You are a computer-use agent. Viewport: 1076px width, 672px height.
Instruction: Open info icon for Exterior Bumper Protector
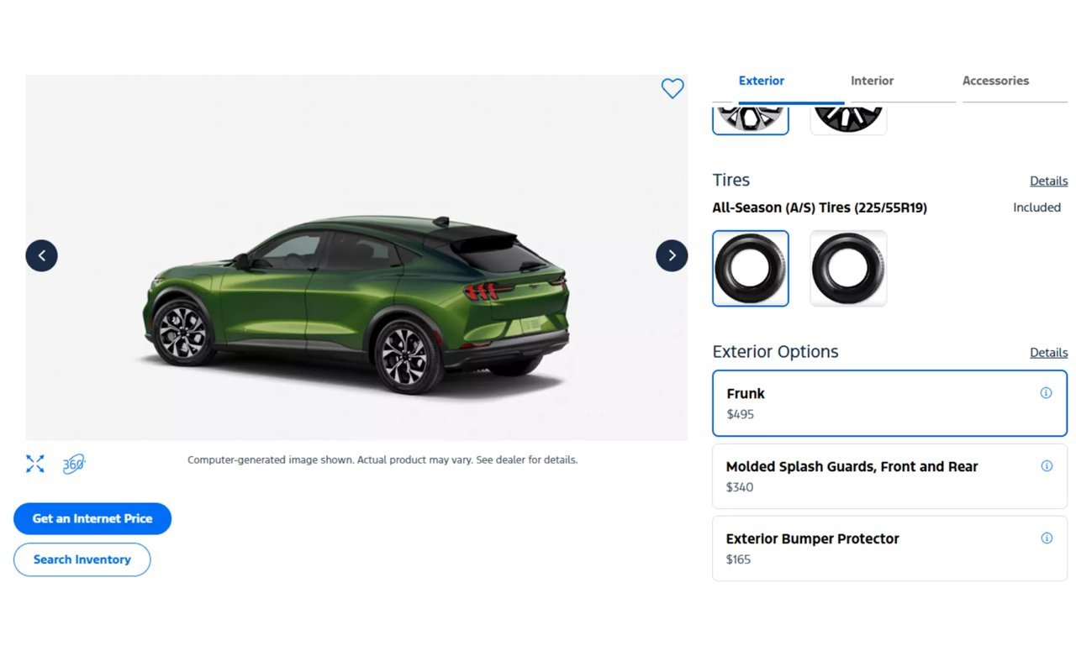coord(1047,538)
